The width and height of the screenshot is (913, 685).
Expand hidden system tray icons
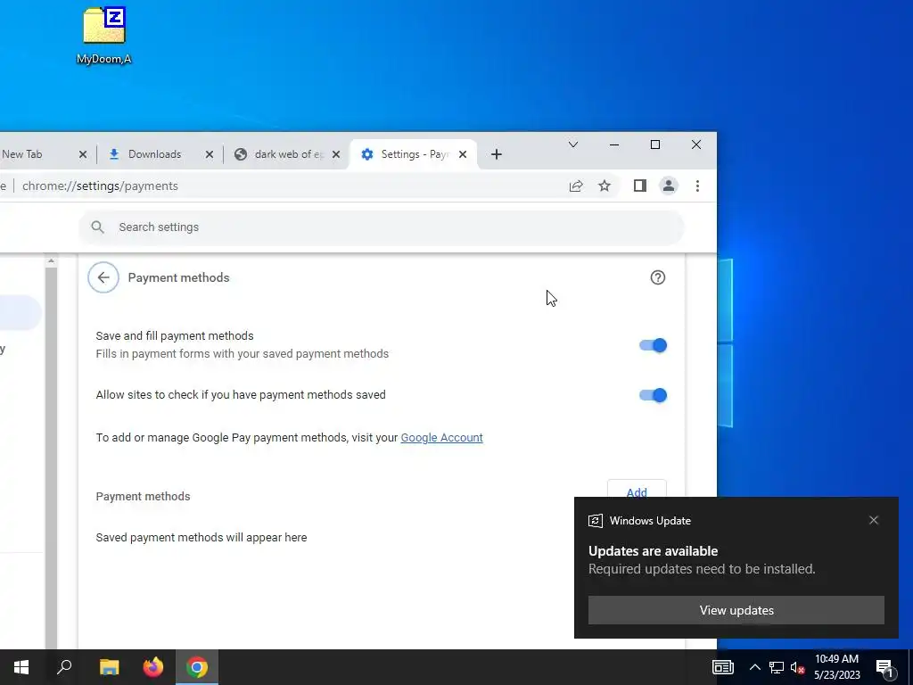coord(754,667)
